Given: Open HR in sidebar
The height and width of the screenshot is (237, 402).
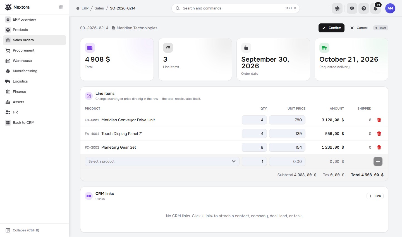Looking at the screenshot, I should coord(34,112).
